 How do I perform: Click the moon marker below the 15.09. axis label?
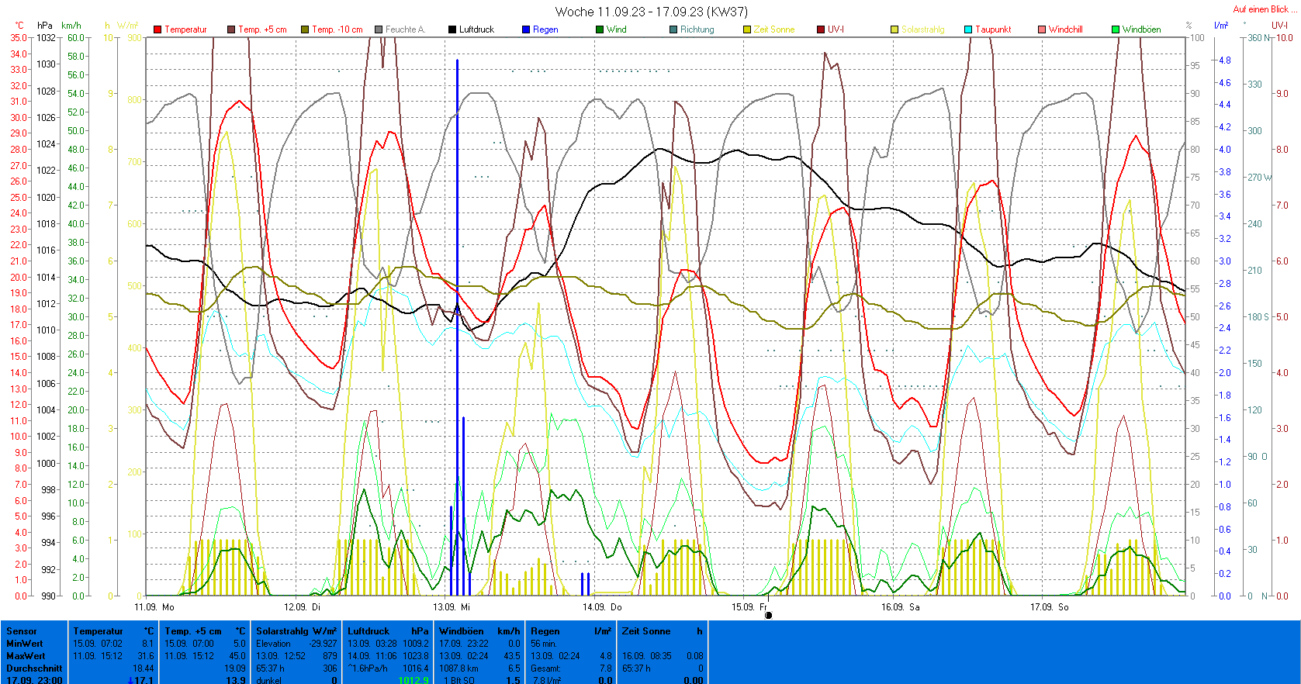pos(768,616)
